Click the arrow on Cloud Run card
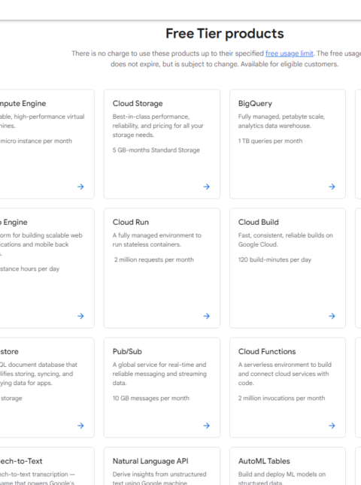This screenshot has height=485, width=361. click(x=207, y=316)
